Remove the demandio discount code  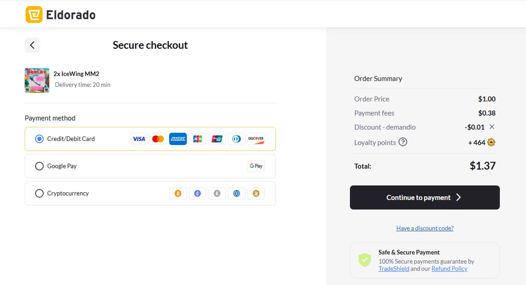click(492, 127)
